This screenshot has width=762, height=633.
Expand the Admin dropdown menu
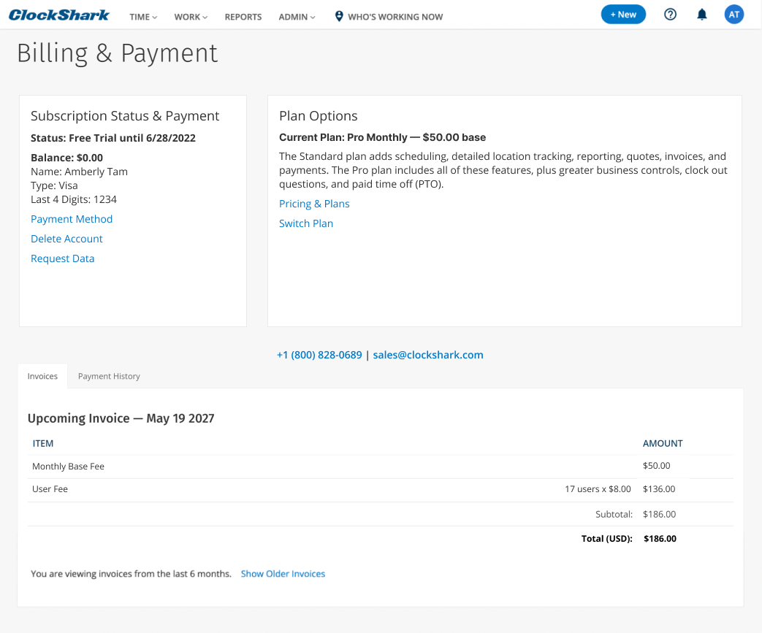point(297,17)
